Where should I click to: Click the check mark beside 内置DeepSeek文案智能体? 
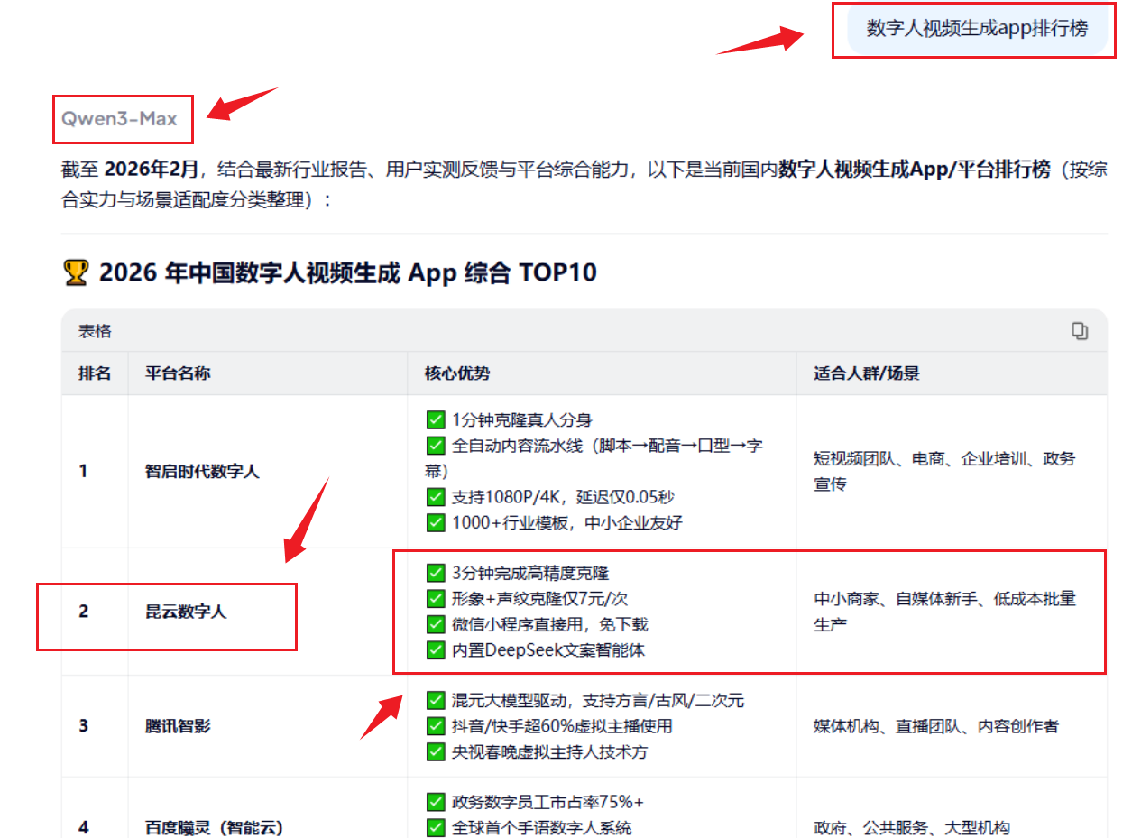436,649
